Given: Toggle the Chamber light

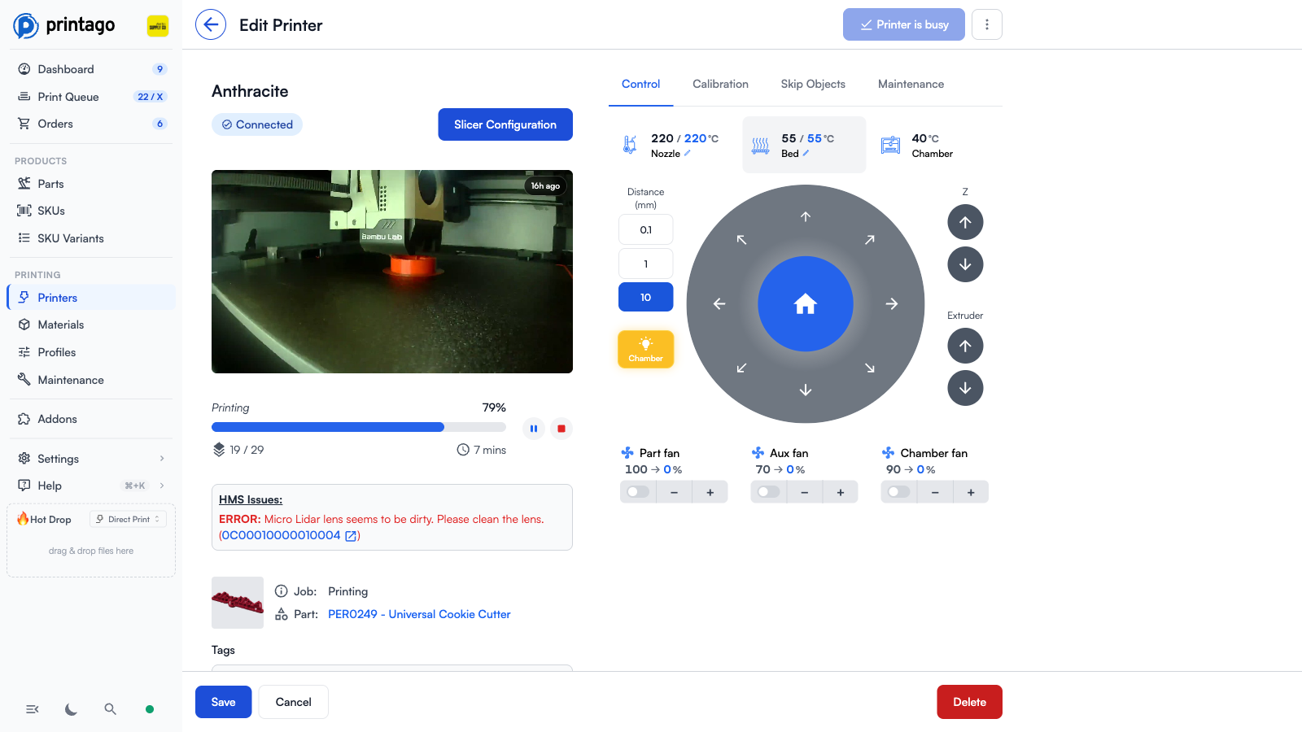Looking at the screenshot, I should [x=645, y=349].
